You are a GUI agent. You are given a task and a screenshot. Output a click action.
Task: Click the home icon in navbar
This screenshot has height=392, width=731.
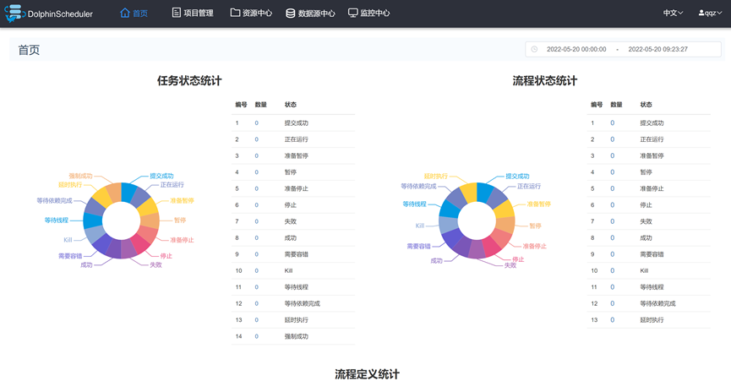124,13
